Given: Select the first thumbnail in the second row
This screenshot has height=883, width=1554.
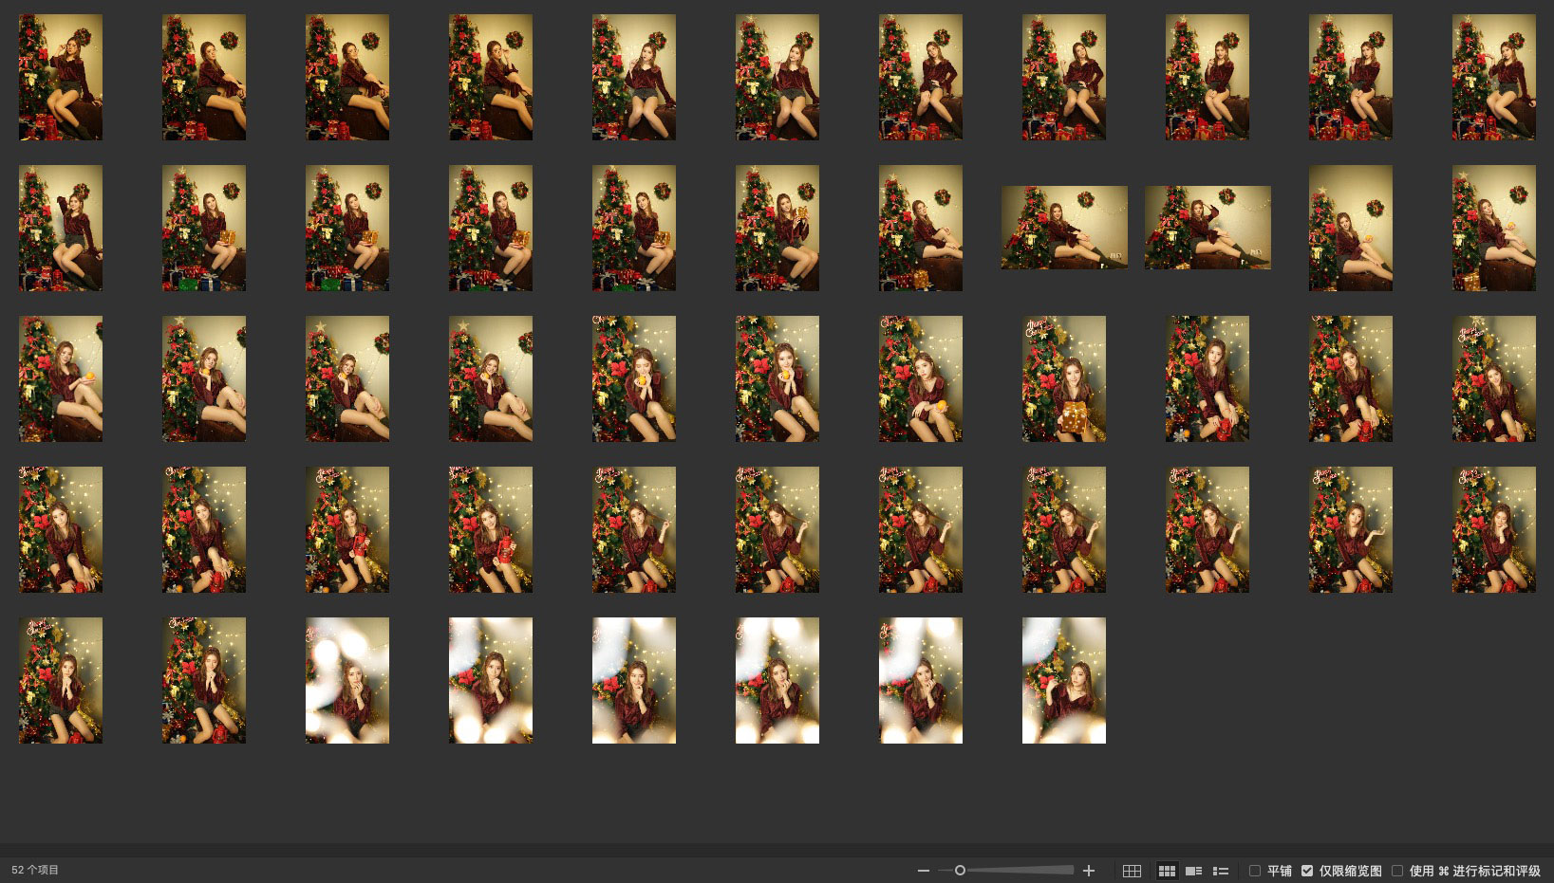Looking at the screenshot, I should point(61,228).
